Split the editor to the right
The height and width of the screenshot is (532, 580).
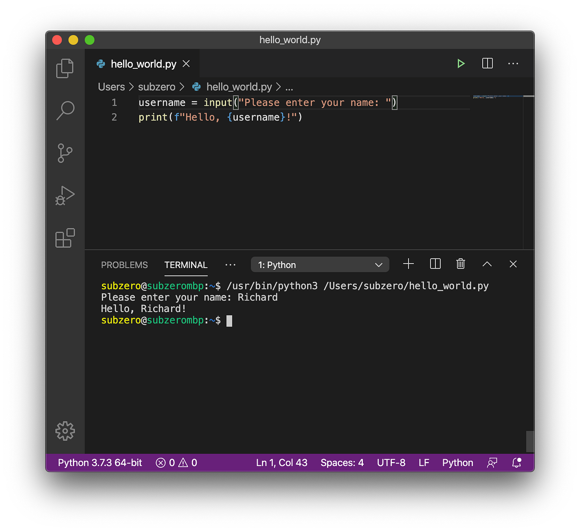click(487, 63)
